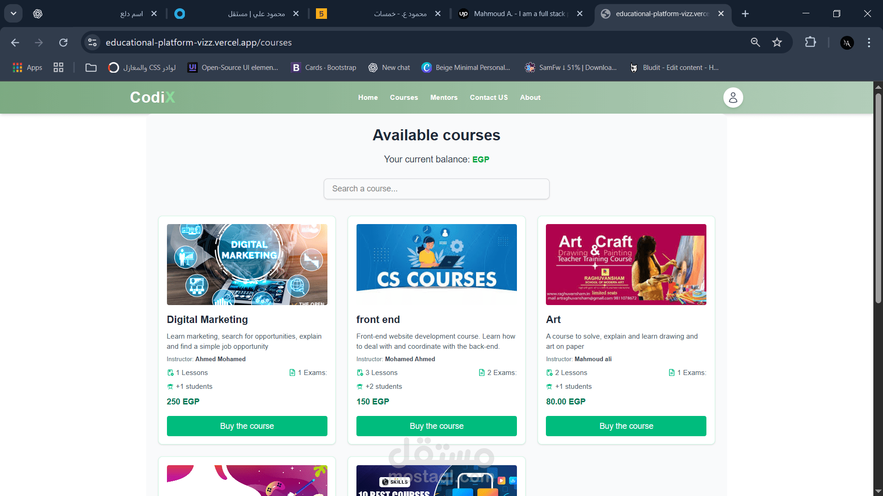Screen dimensions: 883x496
Task: Click the CodiX logo
Action: (152, 97)
